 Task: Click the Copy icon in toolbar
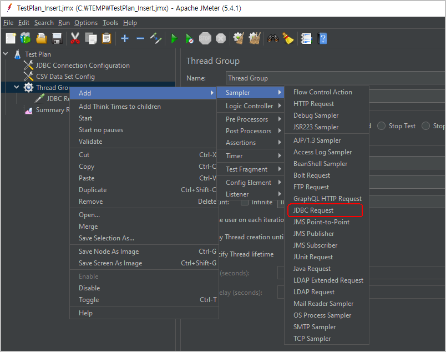click(91, 38)
